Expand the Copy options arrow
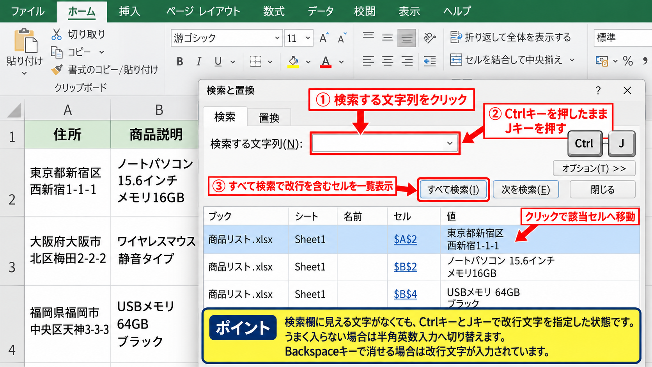 click(x=102, y=52)
